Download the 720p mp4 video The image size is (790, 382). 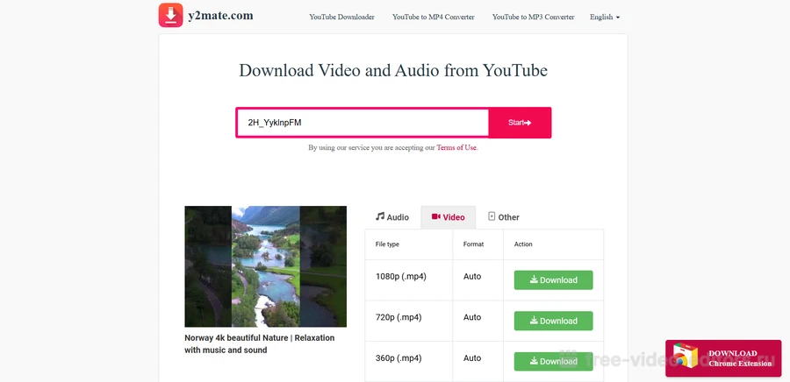pyautogui.click(x=553, y=321)
